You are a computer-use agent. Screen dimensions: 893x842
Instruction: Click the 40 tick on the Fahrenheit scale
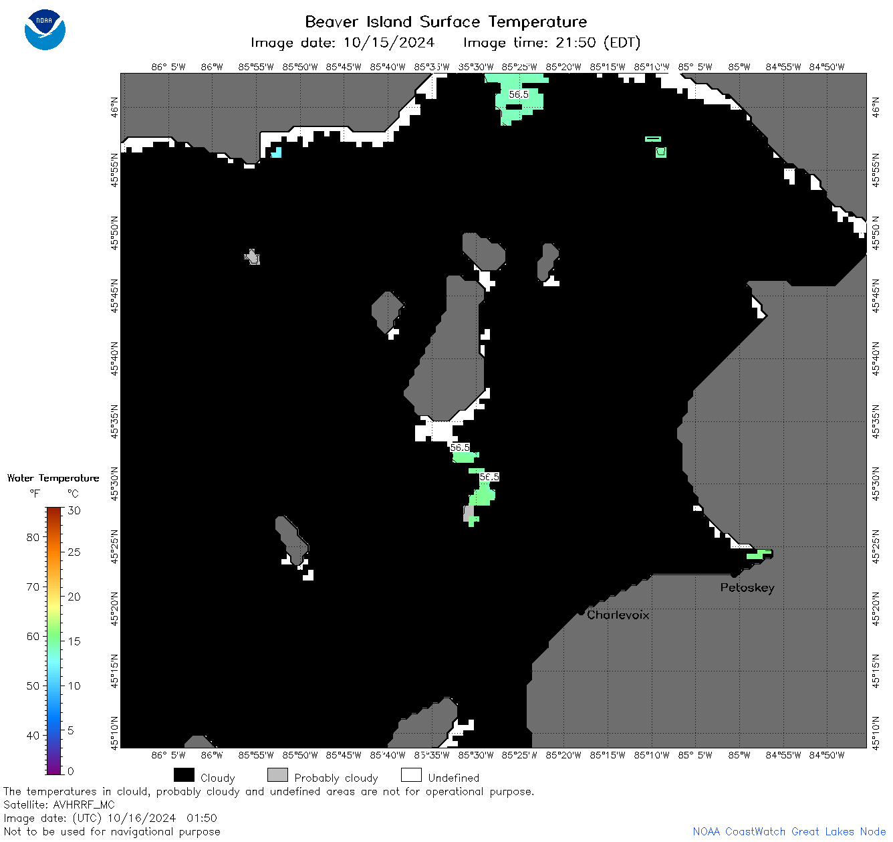tap(33, 735)
